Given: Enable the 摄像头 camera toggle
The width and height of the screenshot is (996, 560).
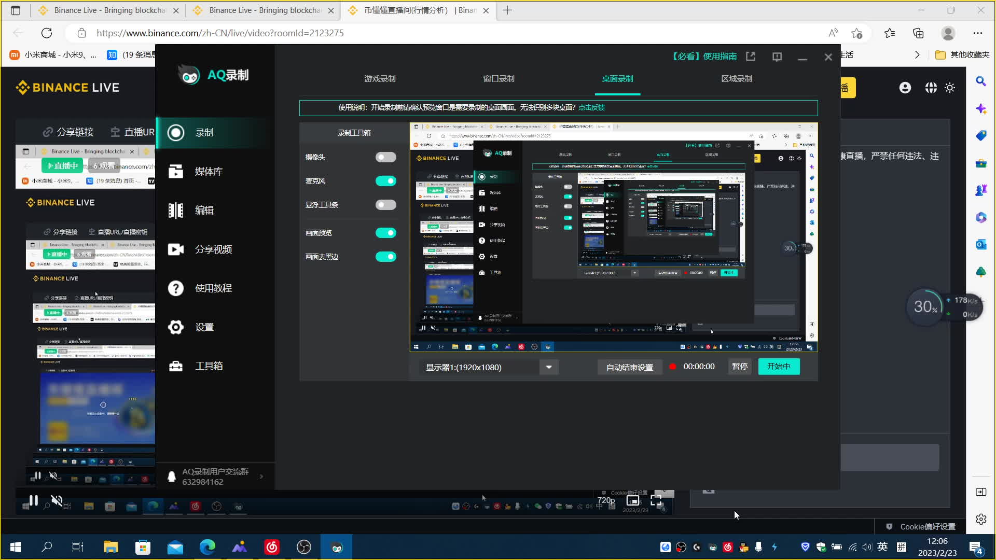Looking at the screenshot, I should point(385,157).
